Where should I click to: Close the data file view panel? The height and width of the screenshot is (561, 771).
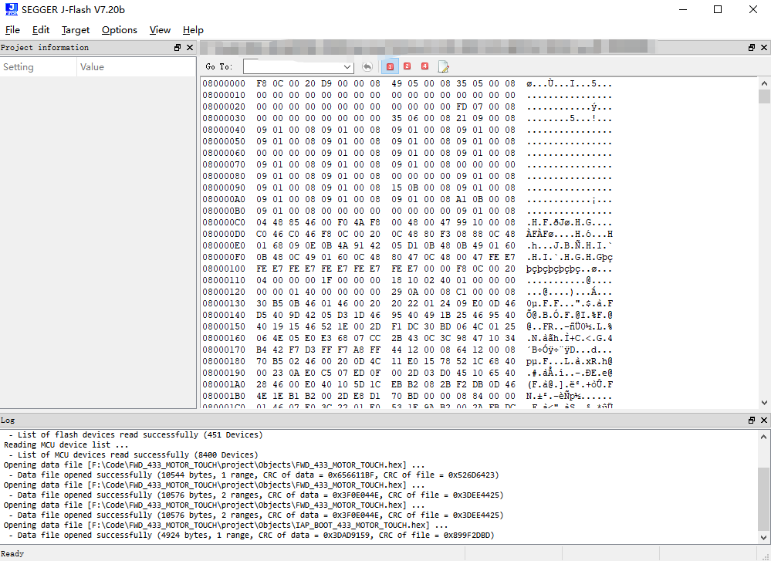763,47
